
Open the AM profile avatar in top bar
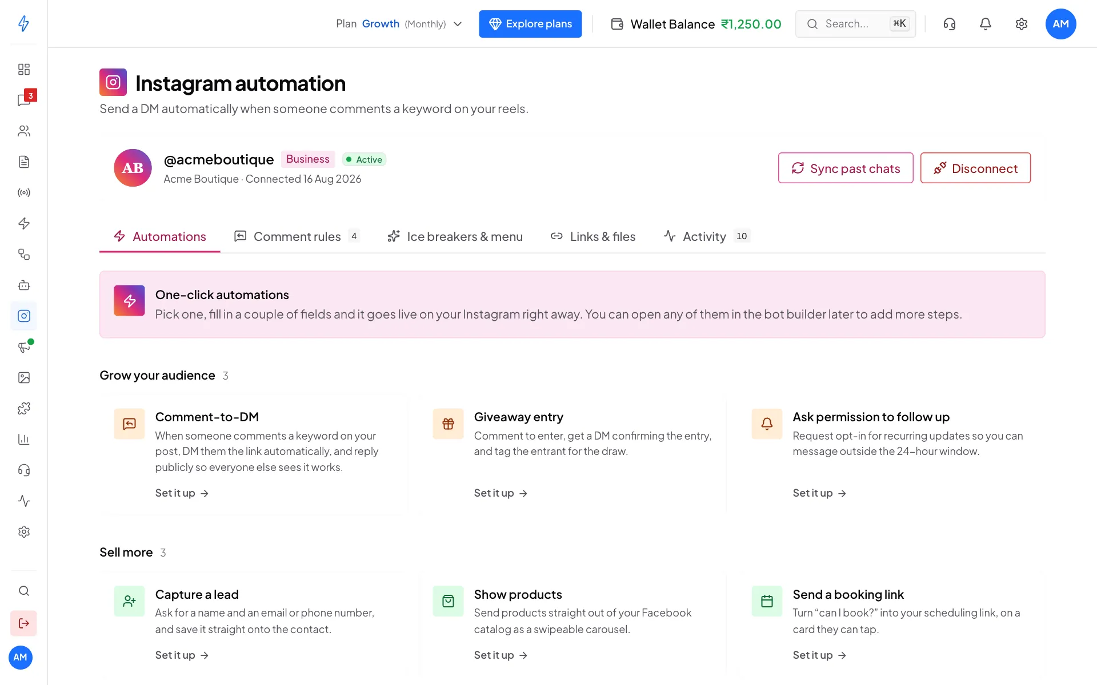pyautogui.click(x=1061, y=23)
